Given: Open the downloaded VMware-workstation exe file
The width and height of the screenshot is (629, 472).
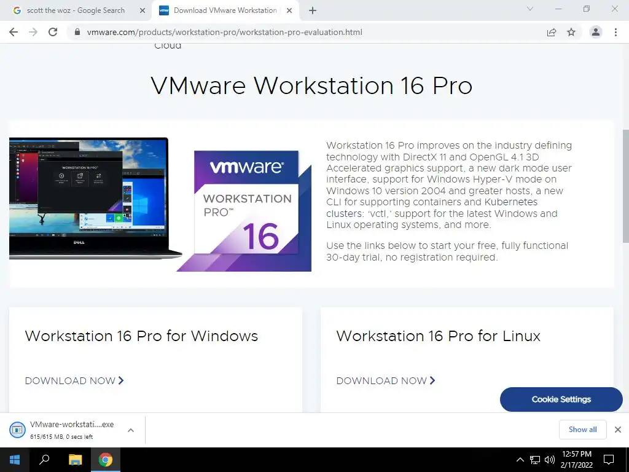Looking at the screenshot, I should 62,430.
